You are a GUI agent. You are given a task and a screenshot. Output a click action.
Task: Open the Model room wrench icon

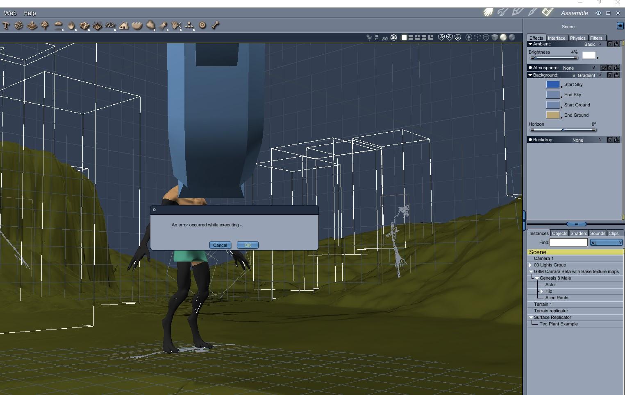[x=502, y=13]
